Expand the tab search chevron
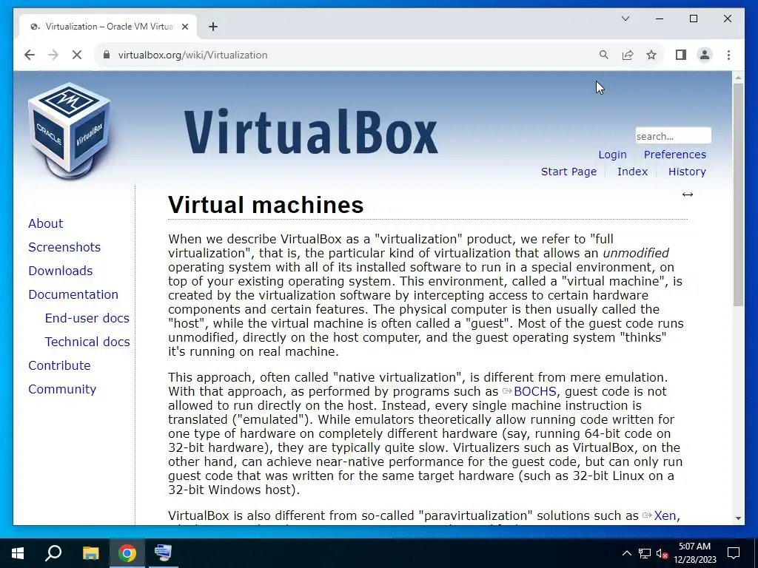The width and height of the screenshot is (758, 568). coord(625,18)
